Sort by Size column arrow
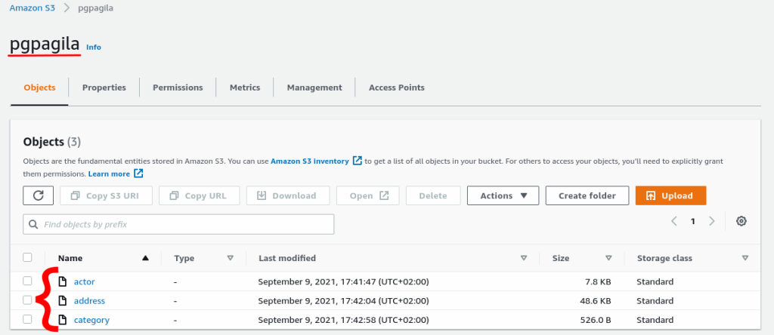 pyautogui.click(x=608, y=258)
